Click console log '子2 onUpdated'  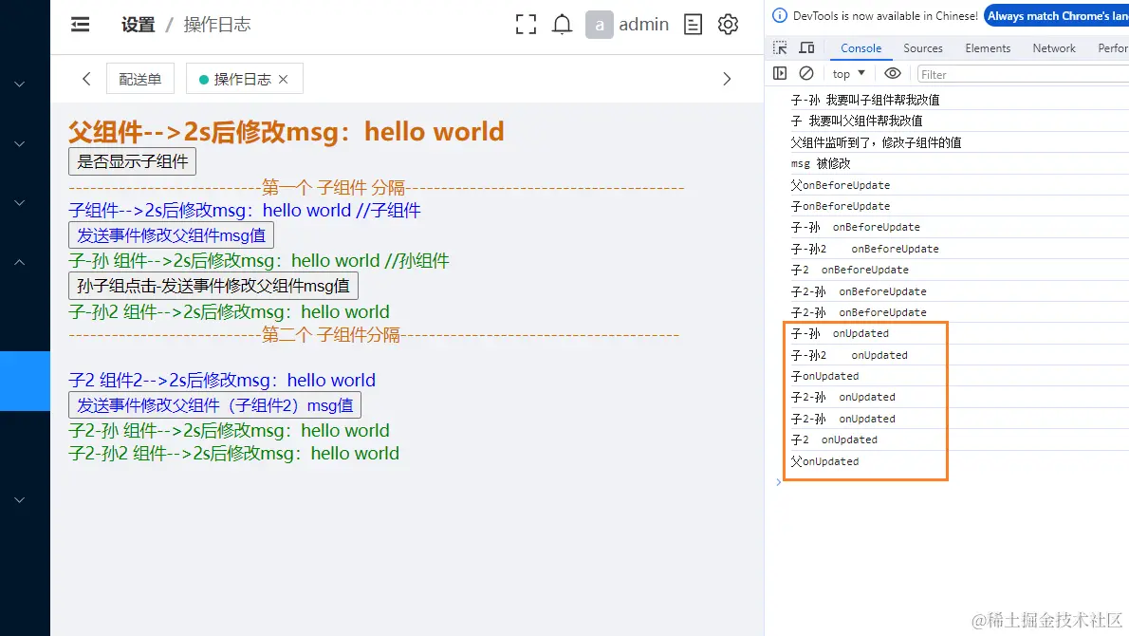point(834,440)
